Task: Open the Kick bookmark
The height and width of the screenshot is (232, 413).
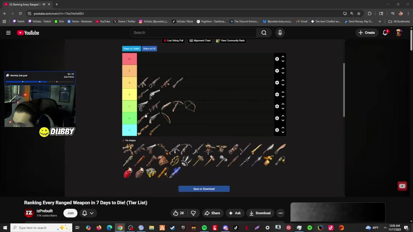Action: [x=59, y=22]
